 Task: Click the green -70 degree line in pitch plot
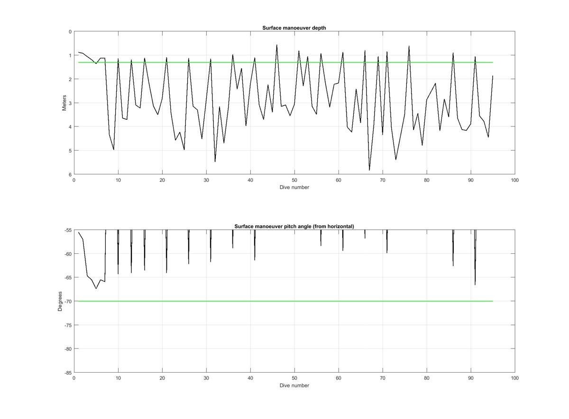[285, 301]
